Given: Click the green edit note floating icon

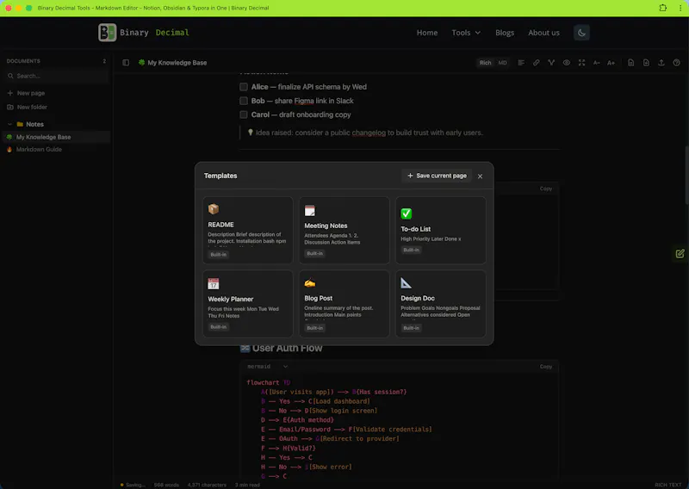Looking at the screenshot, I should click(680, 253).
